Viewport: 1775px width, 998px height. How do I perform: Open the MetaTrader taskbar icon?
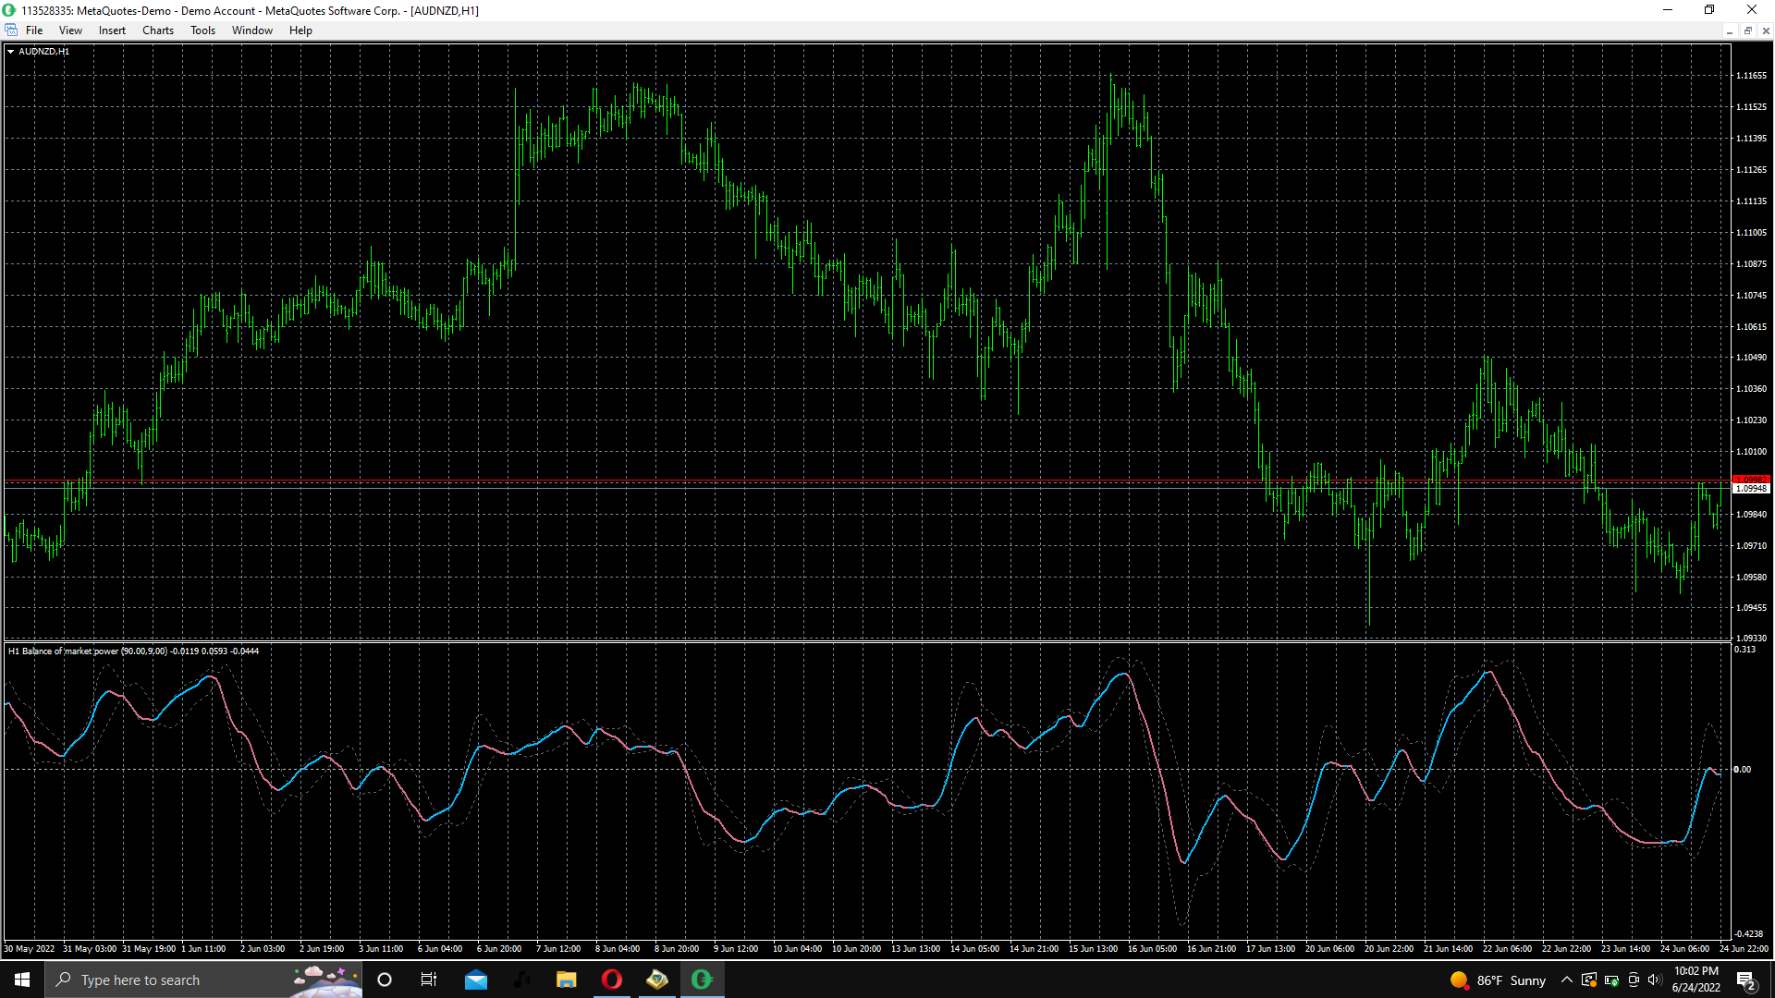tap(702, 980)
